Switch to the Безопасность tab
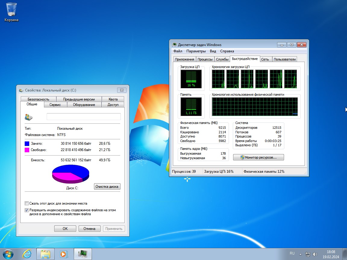The image size is (347, 260). pyautogui.click(x=38, y=99)
